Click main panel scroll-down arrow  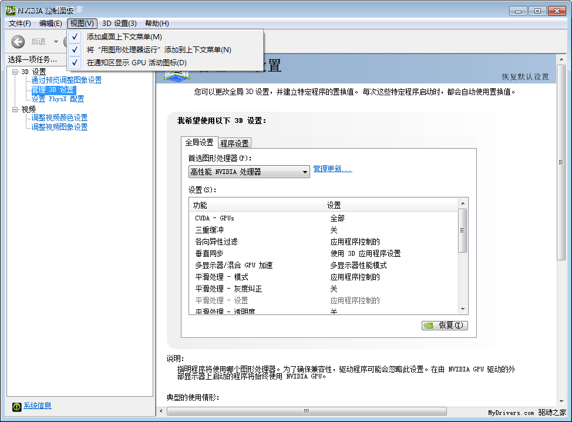[x=561, y=402]
